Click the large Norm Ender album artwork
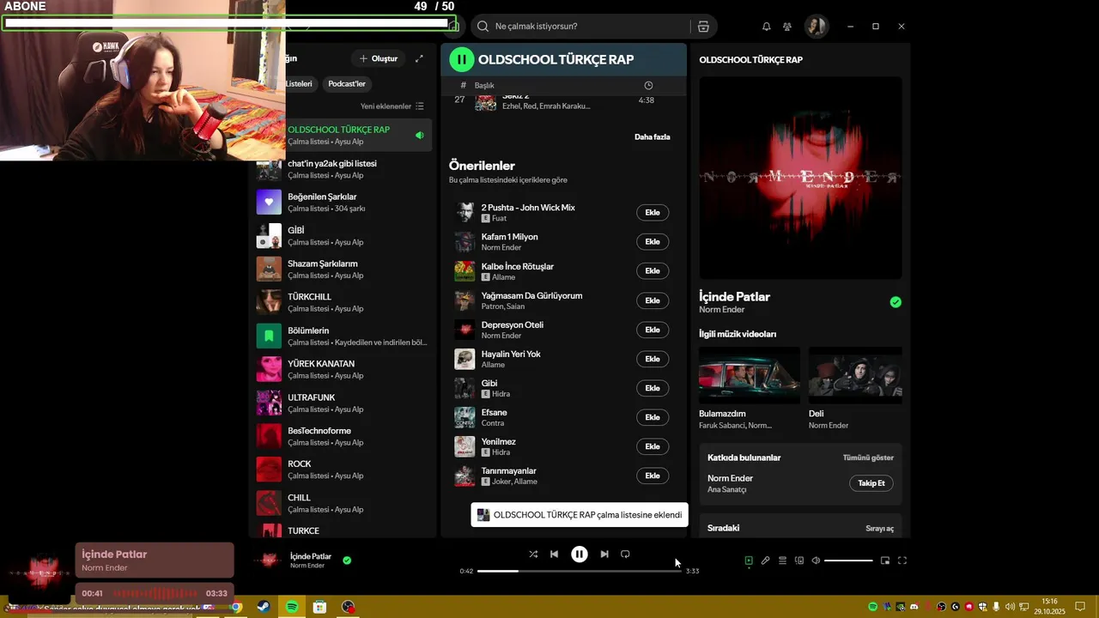 coord(800,178)
